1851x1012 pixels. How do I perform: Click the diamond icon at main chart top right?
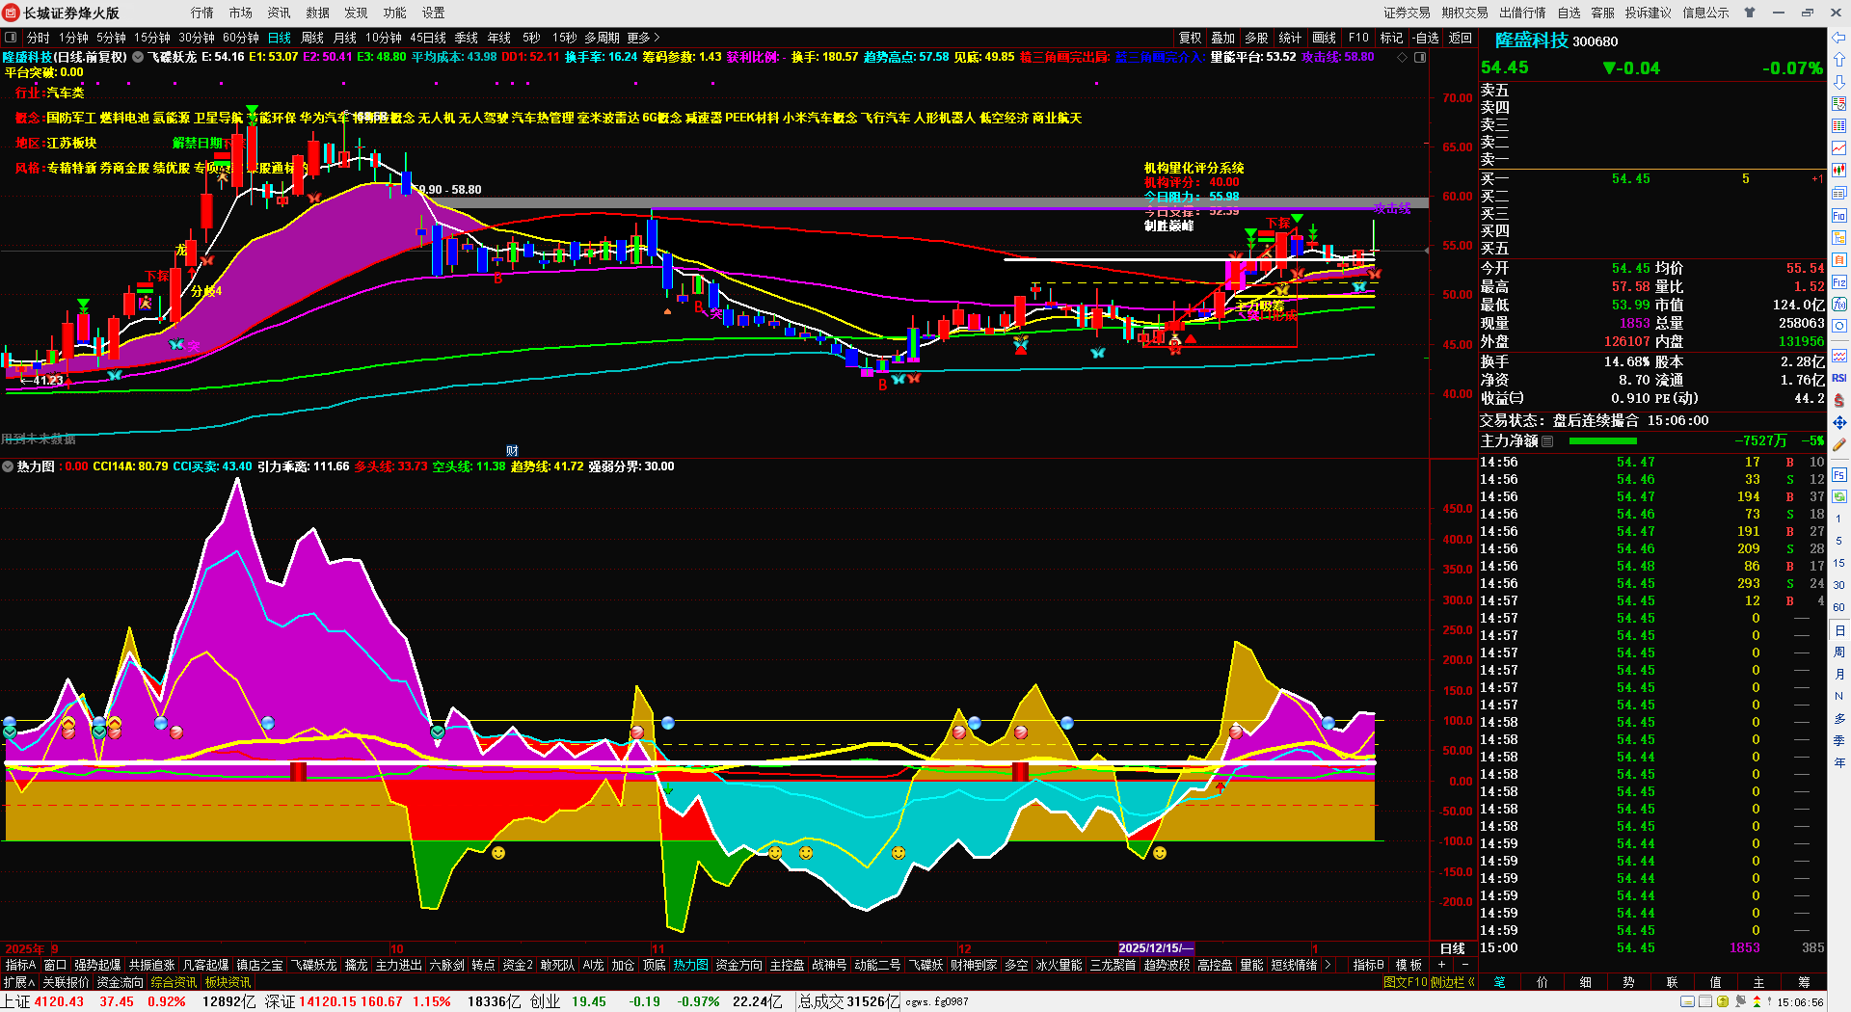1402,58
